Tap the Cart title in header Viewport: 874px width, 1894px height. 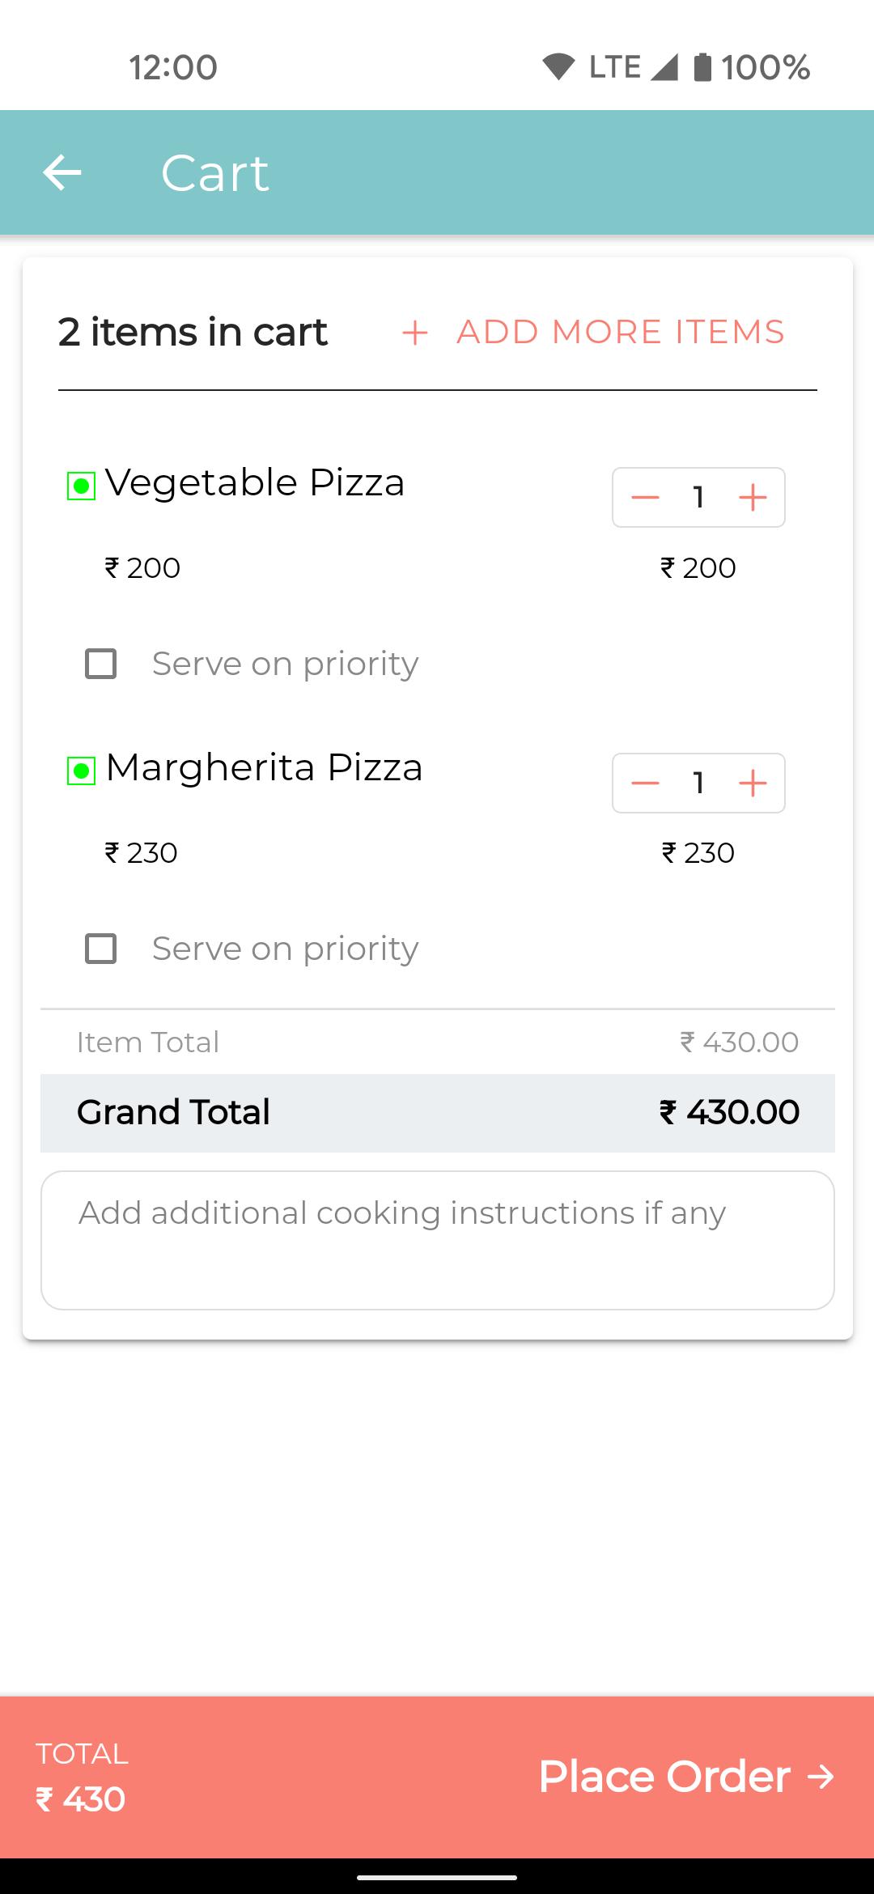pyautogui.click(x=214, y=172)
